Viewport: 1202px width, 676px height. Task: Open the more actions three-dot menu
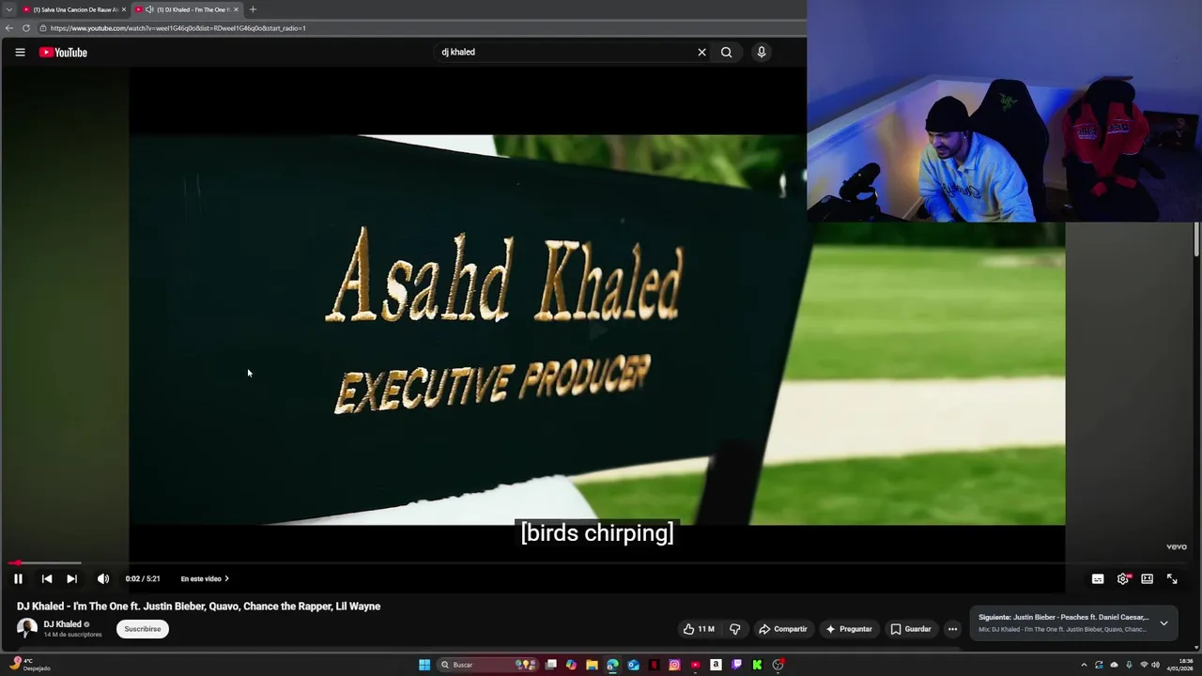(x=952, y=629)
